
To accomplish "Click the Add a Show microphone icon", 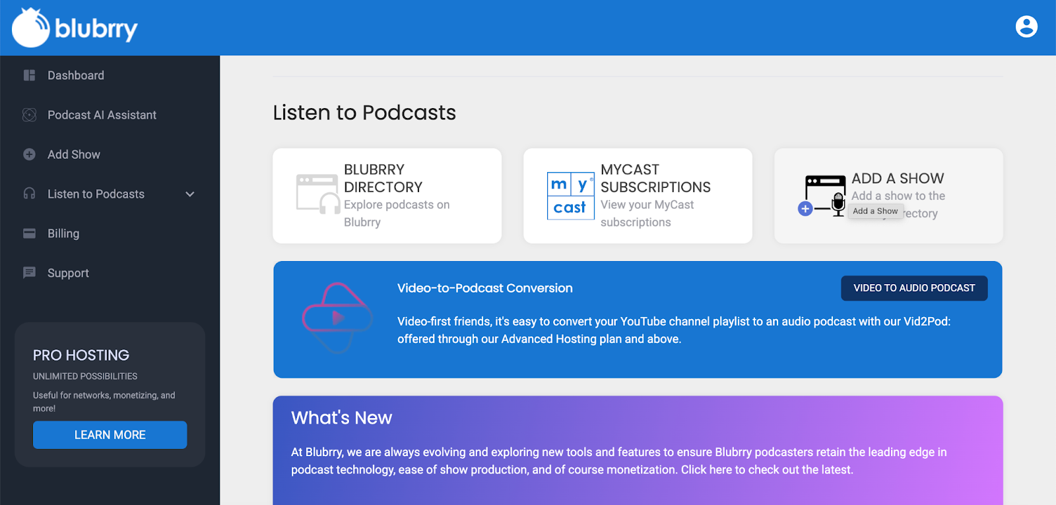I will (x=823, y=196).
